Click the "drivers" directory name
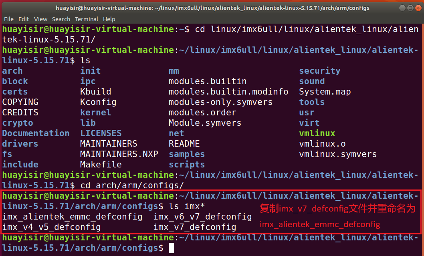The image size is (424, 256). click(x=20, y=143)
